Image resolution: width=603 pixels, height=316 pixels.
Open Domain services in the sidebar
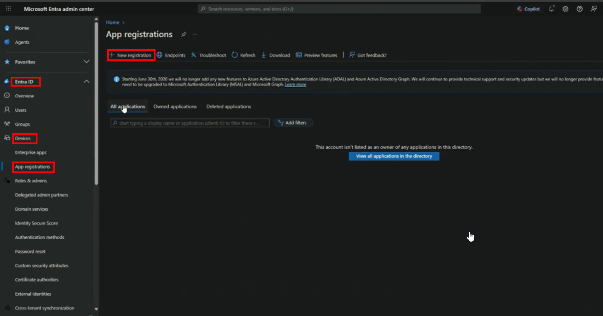(x=31, y=209)
